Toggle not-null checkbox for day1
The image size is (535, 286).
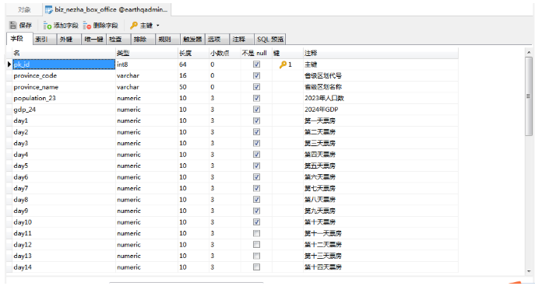pos(256,120)
